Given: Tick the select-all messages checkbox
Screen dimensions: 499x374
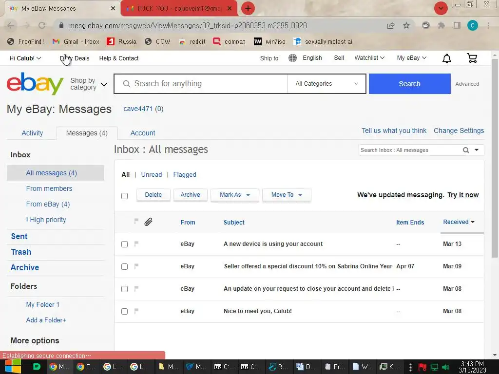Looking at the screenshot, I should [x=124, y=196].
